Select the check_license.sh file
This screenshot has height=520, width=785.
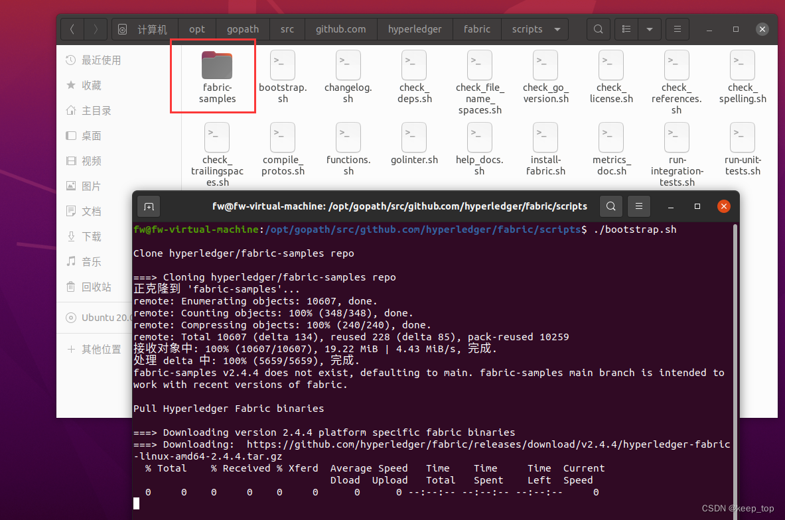(x=611, y=76)
